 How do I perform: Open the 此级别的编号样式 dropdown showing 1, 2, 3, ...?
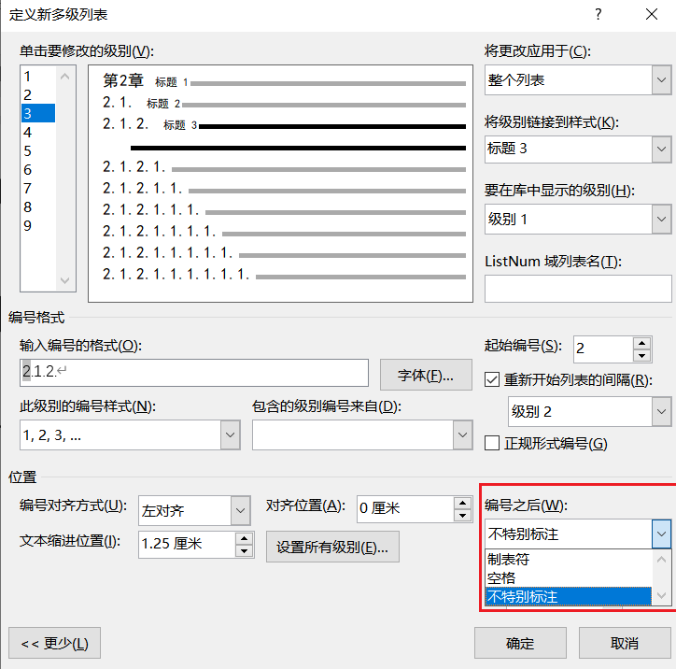pos(130,434)
